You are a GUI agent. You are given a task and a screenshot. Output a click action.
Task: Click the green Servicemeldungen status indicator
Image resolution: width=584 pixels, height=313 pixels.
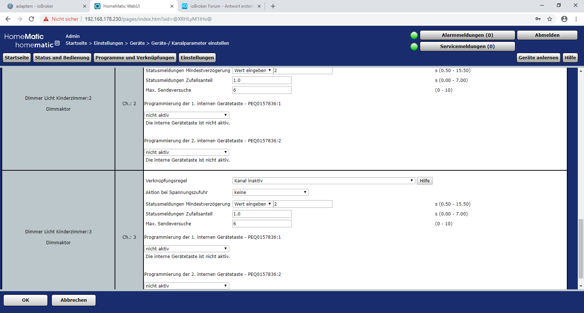[414, 47]
